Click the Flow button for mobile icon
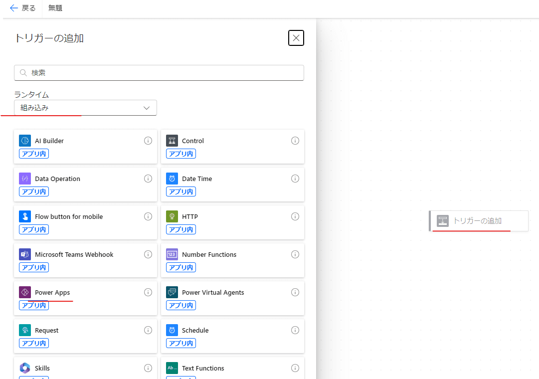539x379 pixels. pos(25,216)
